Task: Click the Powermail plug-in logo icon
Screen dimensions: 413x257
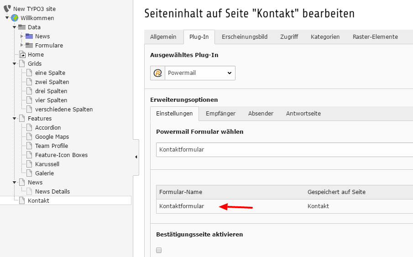Action: pos(157,73)
